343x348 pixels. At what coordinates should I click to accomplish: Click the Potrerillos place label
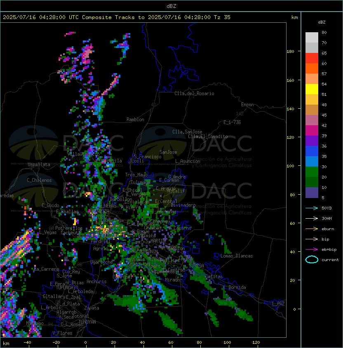[69, 228]
